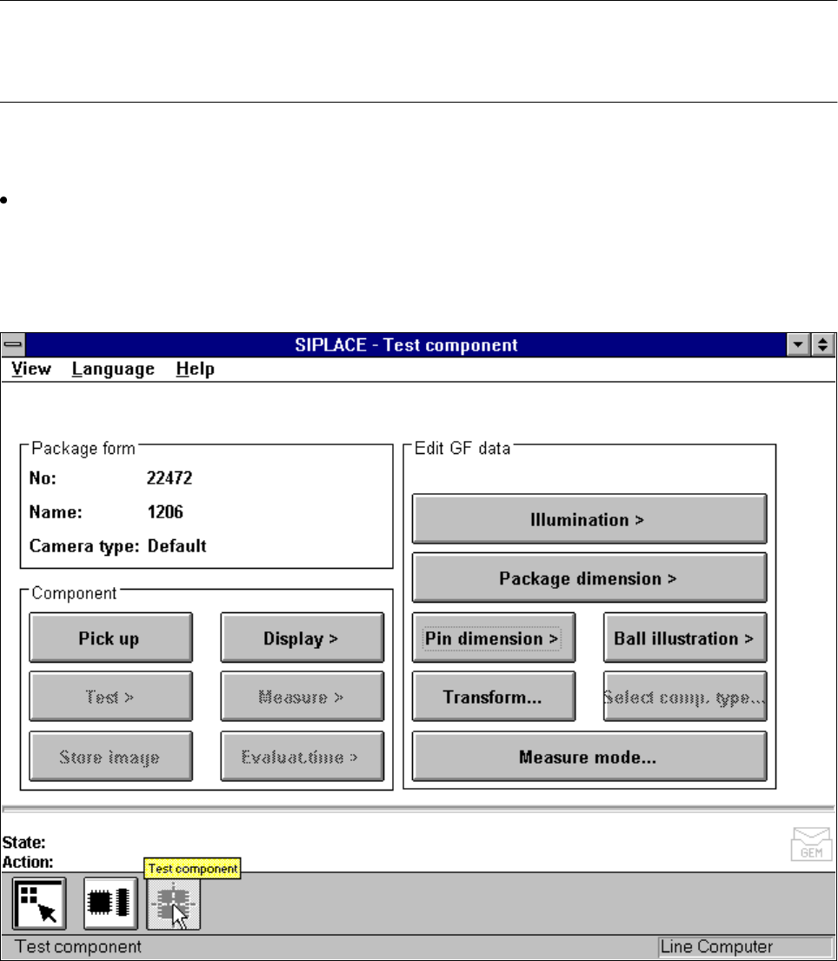Open the Display submenu button

coord(302,637)
